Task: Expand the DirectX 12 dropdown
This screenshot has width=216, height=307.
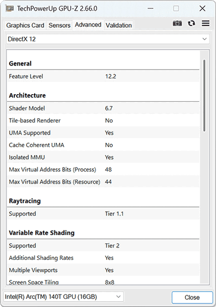Action: tap(108, 39)
